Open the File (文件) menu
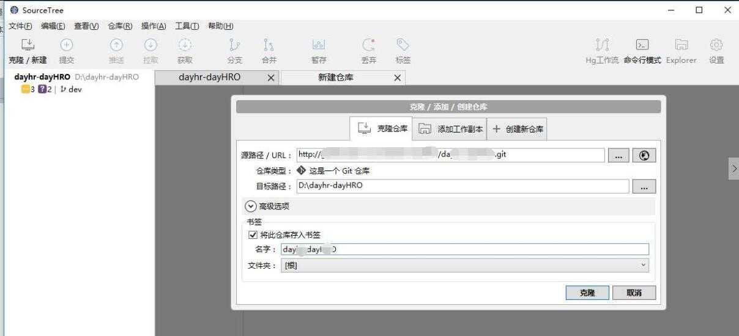739x336 pixels. [x=20, y=26]
